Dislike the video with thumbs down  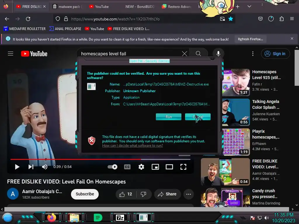(x=144, y=194)
